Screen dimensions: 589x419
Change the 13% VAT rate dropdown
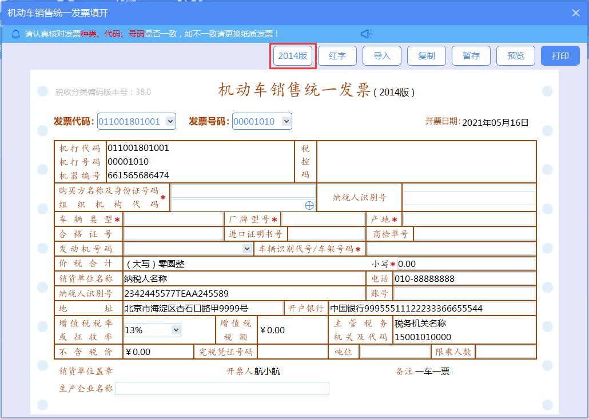(176, 330)
